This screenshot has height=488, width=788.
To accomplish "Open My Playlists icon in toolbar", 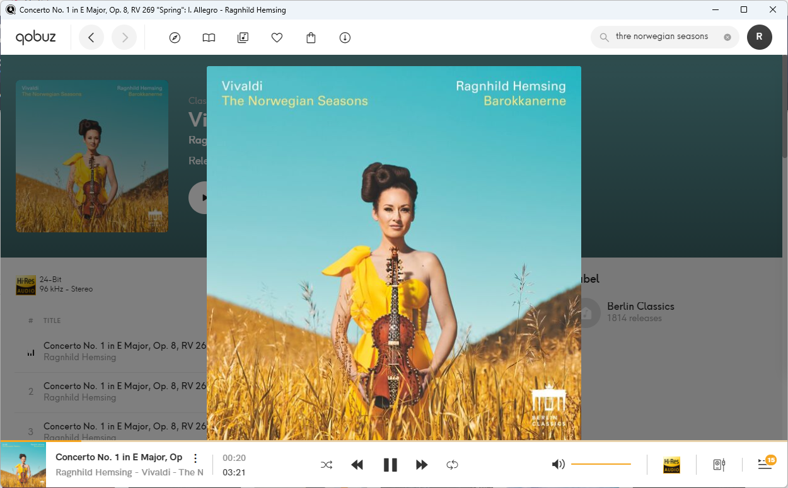I will coord(243,38).
